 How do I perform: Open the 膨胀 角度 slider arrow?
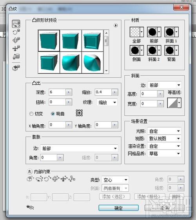[60, 158]
